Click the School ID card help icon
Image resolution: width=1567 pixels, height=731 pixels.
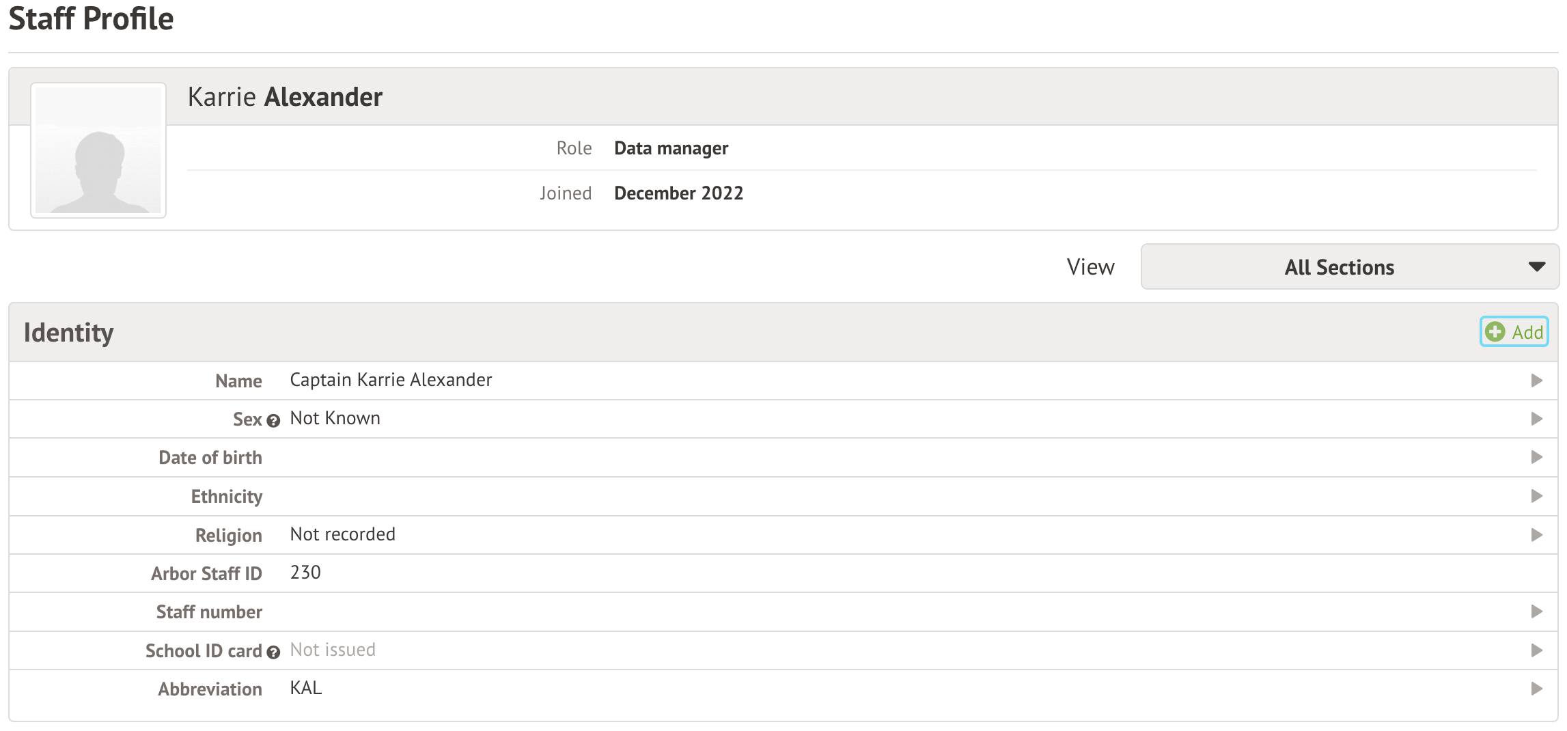(x=273, y=652)
